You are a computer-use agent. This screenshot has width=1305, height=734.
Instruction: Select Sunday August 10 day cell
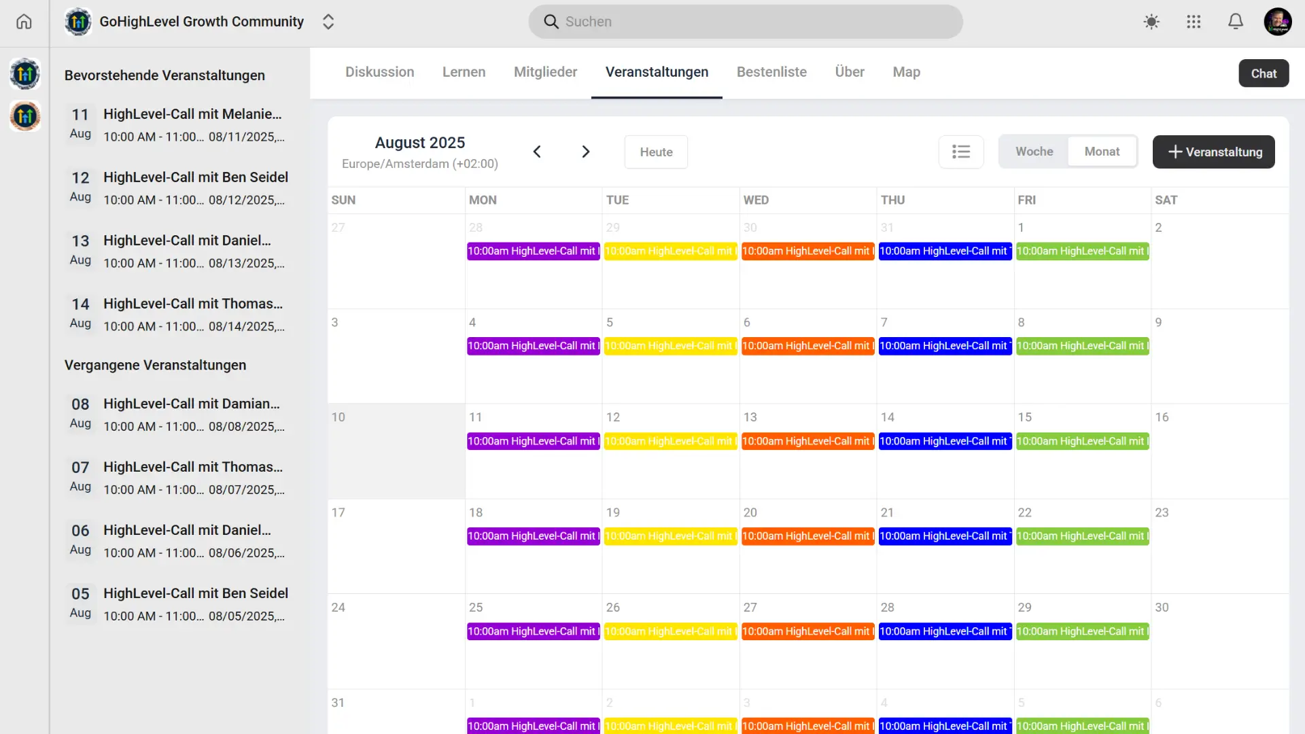coord(396,451)
